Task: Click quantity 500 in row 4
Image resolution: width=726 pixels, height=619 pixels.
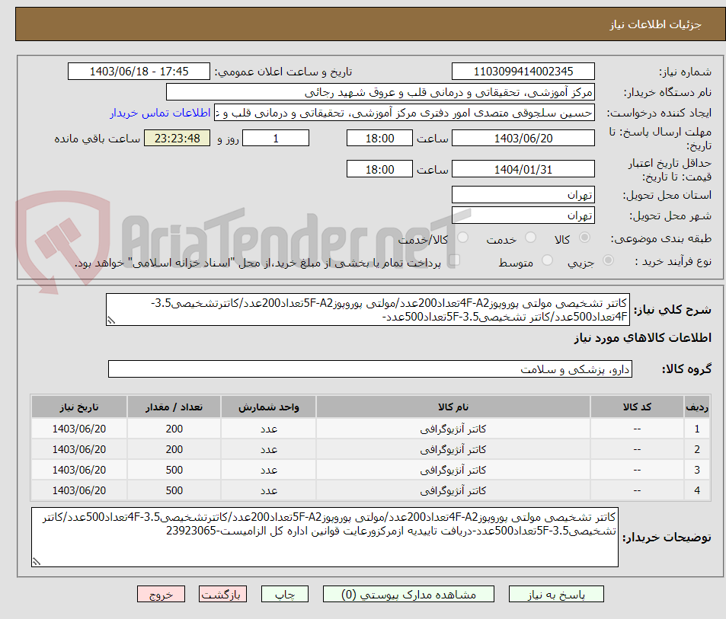Action: pos(174,490)
